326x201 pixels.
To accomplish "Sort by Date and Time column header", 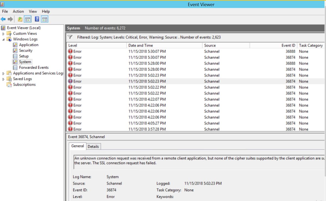I will [164, 46].
